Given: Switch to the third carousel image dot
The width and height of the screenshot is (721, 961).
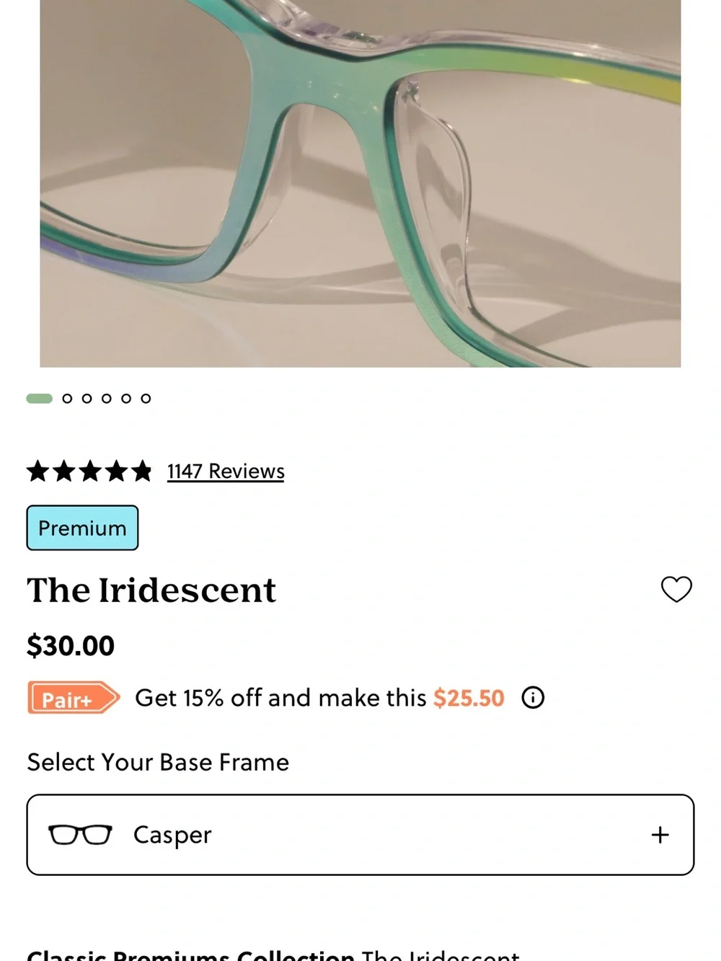Looking at the screenshot, I should 87,399.
